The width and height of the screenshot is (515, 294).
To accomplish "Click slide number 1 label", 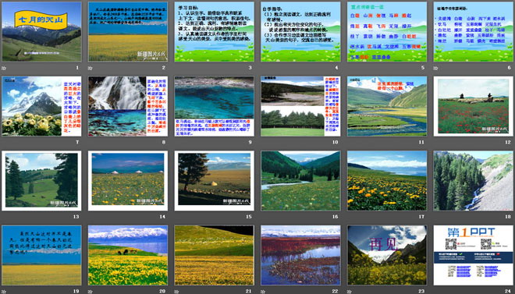I will 77,68.
